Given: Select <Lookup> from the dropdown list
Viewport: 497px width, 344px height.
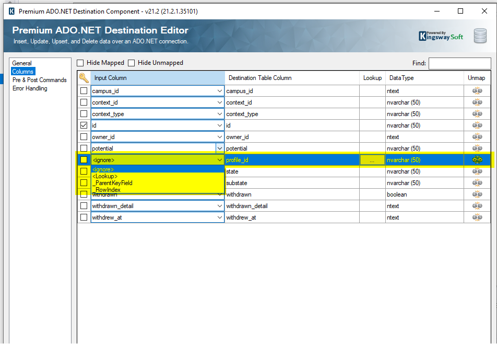Looking at the screenshot, I should pos(158,176).
